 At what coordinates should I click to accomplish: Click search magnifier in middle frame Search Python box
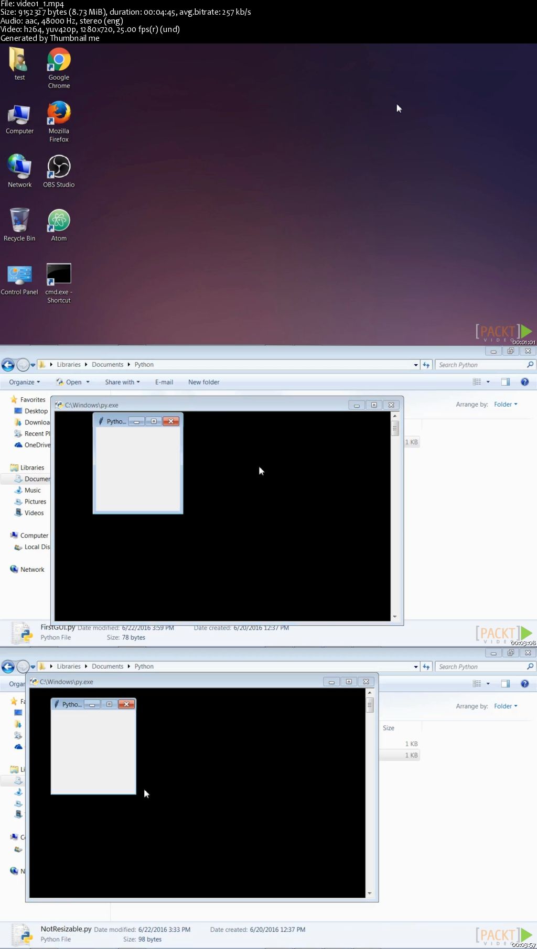[530, 365]
